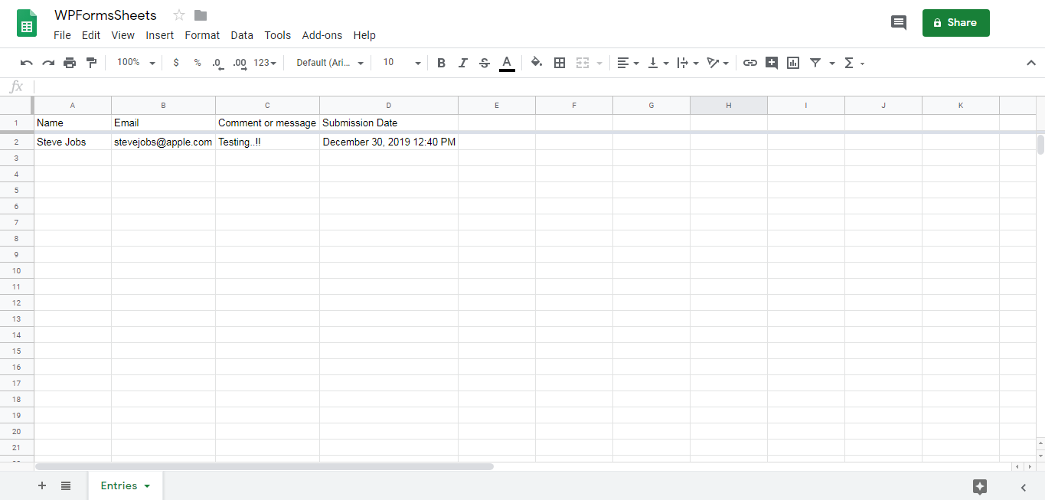This screenshot has width=1045, height=500.
Task: Select the Entries sheet tab
Action: click(x=126, y=485)
